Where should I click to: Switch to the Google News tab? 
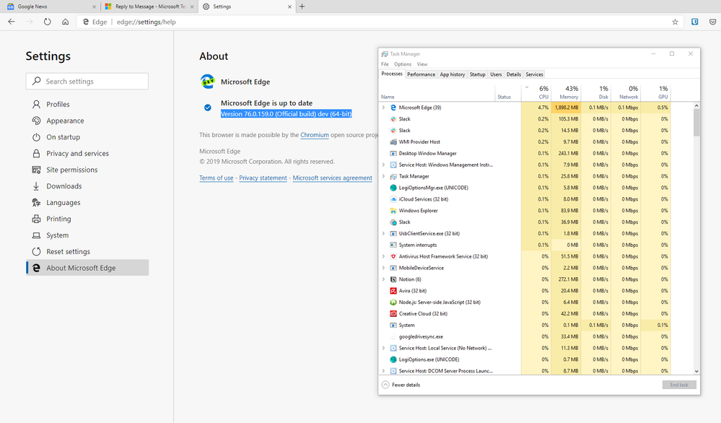[x=50, y=6]
